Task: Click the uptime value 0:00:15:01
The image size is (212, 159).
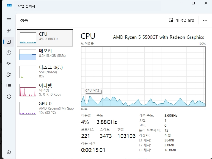Action: [x=93, y=150]
